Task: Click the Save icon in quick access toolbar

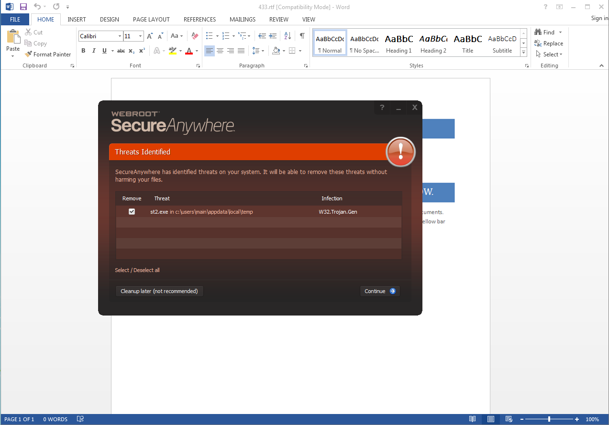Action: point(23,7)
